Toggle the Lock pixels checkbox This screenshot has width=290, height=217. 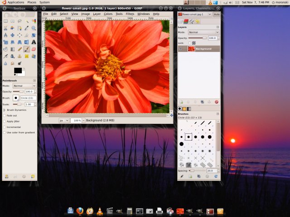click(x=189, y=43)
